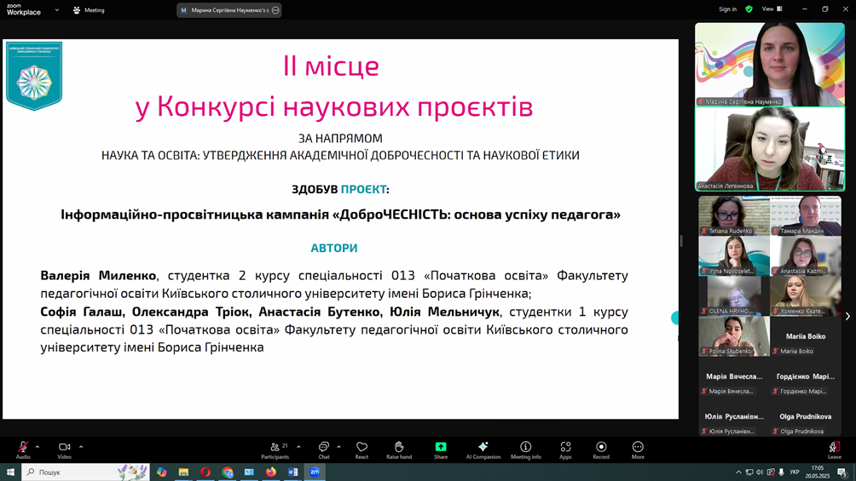Open Zoom Workplace dropdown chevron
The image size is (856, 481).
(x=57, y=10)
